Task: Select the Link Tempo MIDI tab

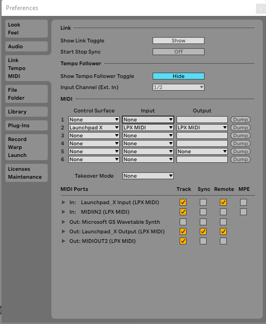Action: (26, 68)
